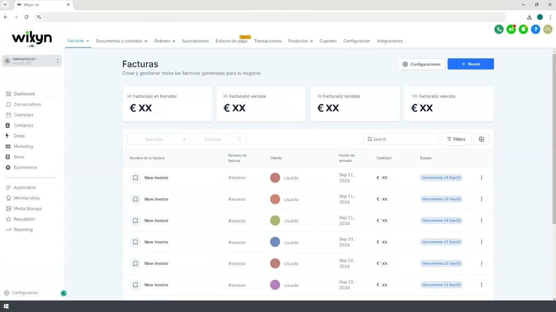Go to Contactos in the sidebar

pyautogui.click(x=24, y=125)
